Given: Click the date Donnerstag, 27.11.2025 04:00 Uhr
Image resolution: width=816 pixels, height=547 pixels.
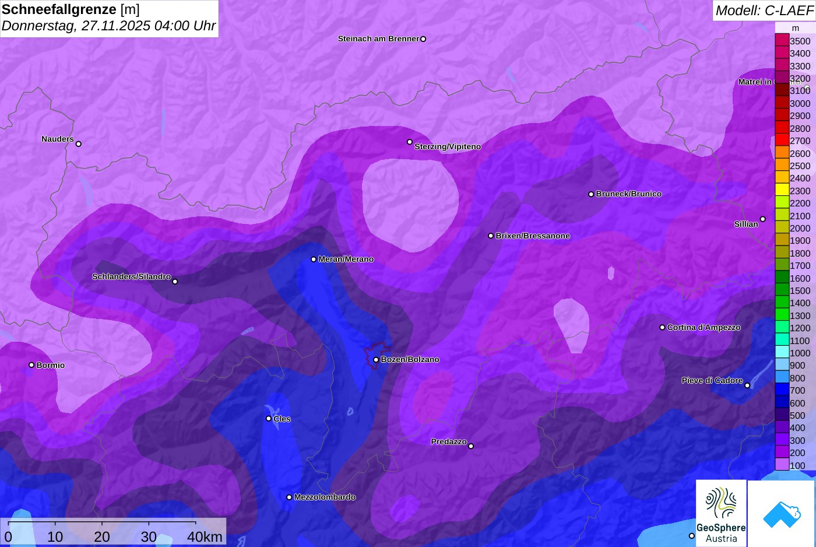Looking at the screenshot, I should [108, 26].
